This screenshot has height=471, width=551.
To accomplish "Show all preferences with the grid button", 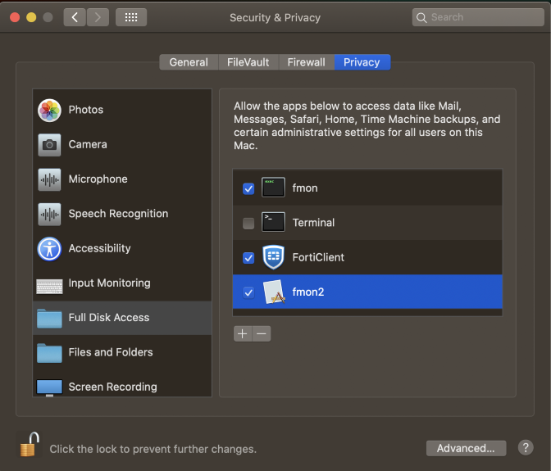I will click(131, 17).
